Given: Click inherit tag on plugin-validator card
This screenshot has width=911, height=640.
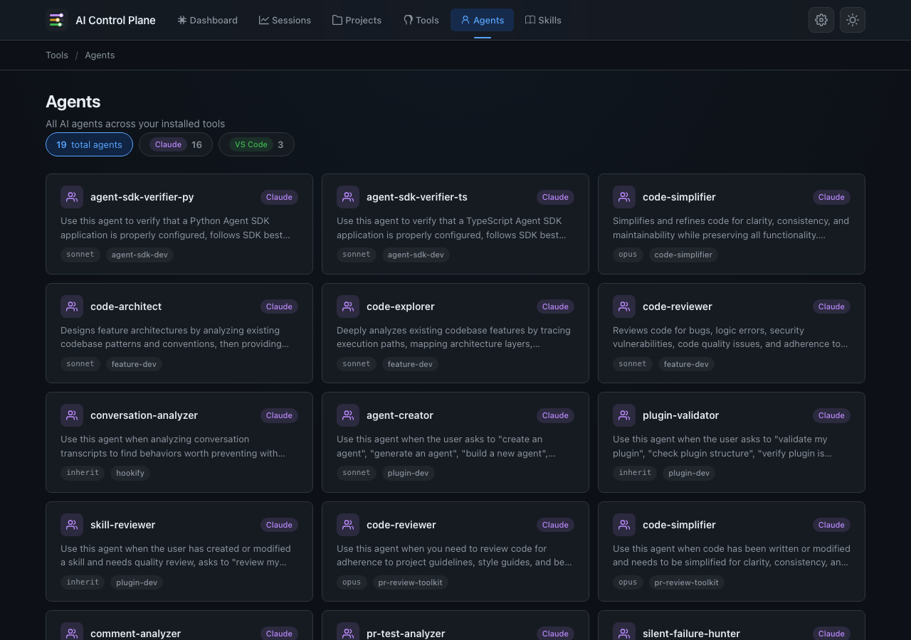Looking at the screenshot, I should pos(635,473).
